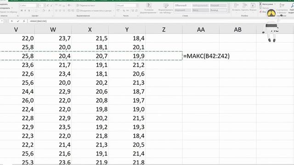Open Insert Function fx dialog

click(24, 21)
